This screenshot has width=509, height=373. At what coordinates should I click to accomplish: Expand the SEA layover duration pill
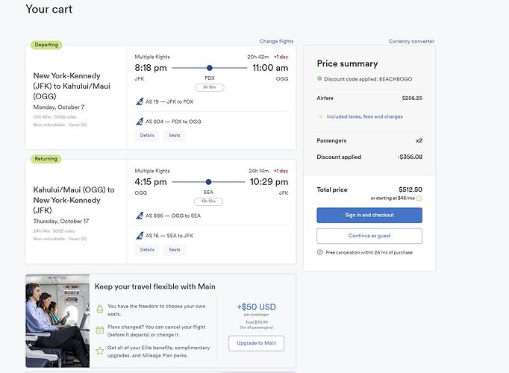pyautogui.click(x=208, y=201)
